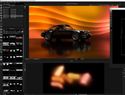This screenshot has width=125, height=95.
Task: Select the second light tool icon in left toolbar
Action: (x=1, y=8)
